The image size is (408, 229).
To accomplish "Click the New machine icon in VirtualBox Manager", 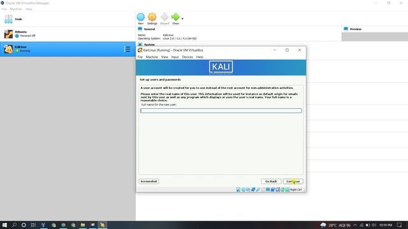I will tap(141, 17).
